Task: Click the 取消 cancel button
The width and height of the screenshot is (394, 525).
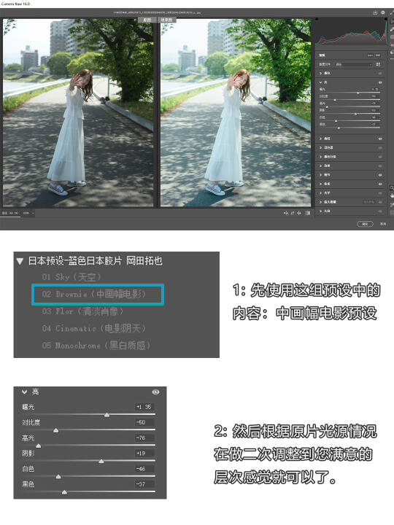Action: [383, 224]
